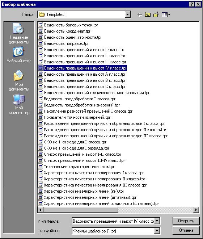Select Расхождение превышений прямых и обратных ходов III класса.tpr
The image size is (203, 239).
coord(106,136)
